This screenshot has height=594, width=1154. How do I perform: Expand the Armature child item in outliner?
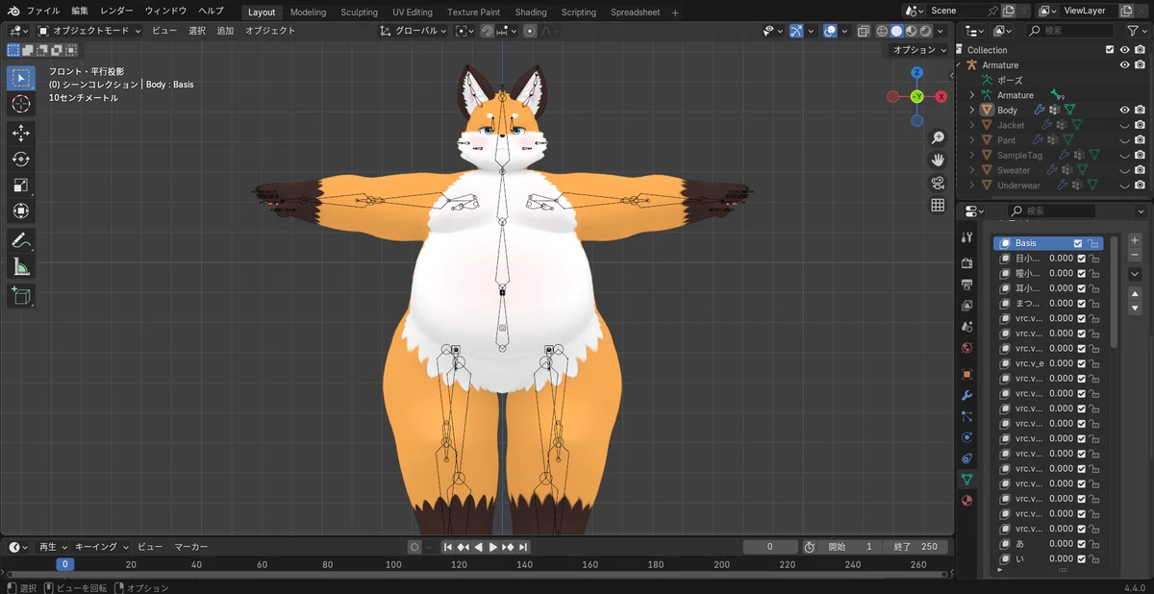click(971, 95)
